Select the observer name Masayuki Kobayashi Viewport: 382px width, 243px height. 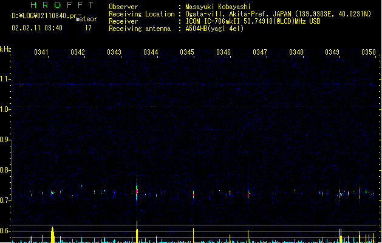click(218, 7)
